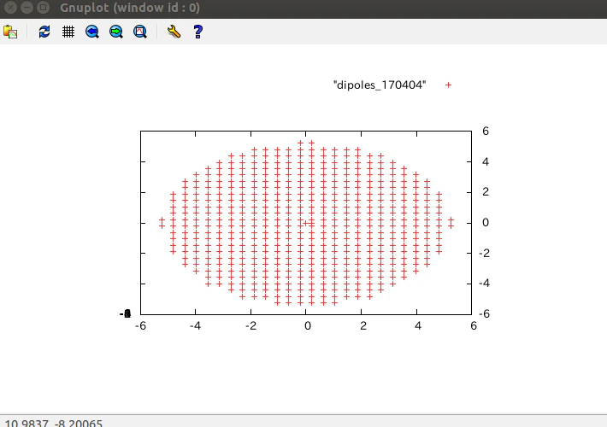Screen dimensions: 607x427
Task: Click legend label "dipoles_170404"
Action: click(x=380, y=85)
